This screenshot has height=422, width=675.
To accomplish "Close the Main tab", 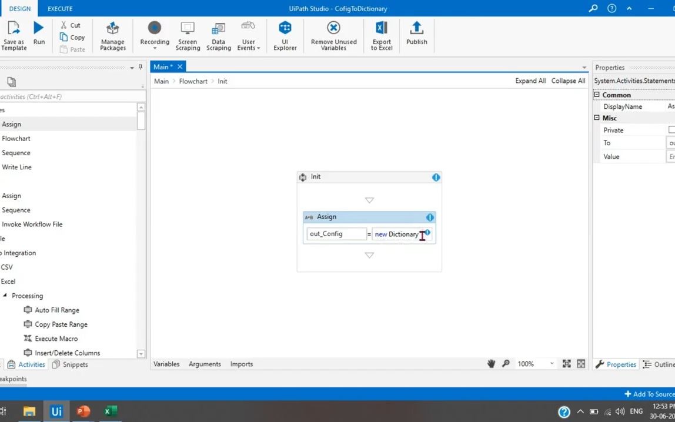I will click(x=180, y=66).
